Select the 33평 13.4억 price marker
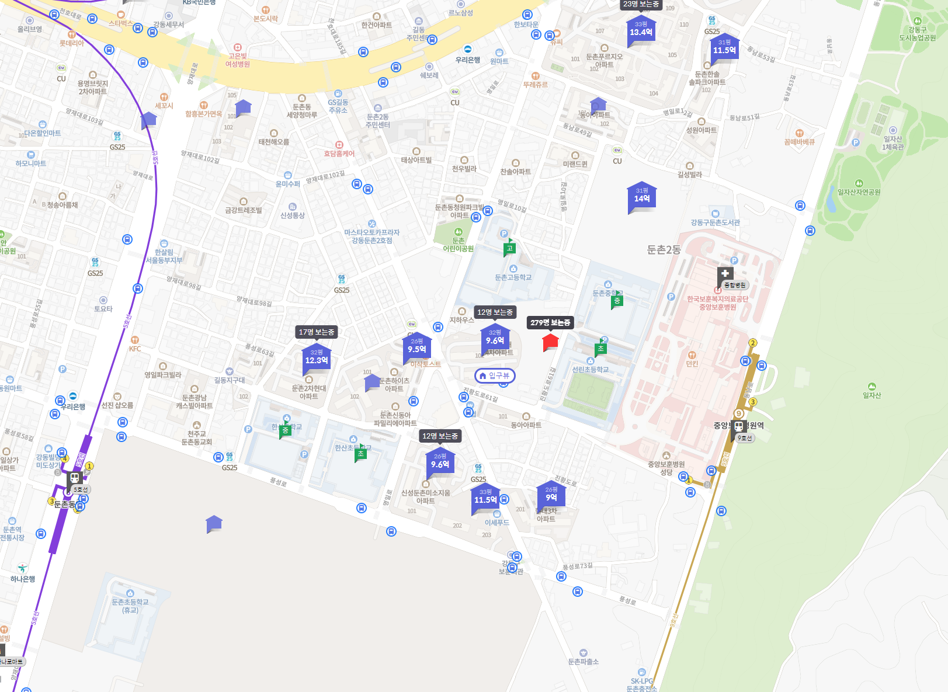The width and height of the screenshot is (948, 692). 641,29
